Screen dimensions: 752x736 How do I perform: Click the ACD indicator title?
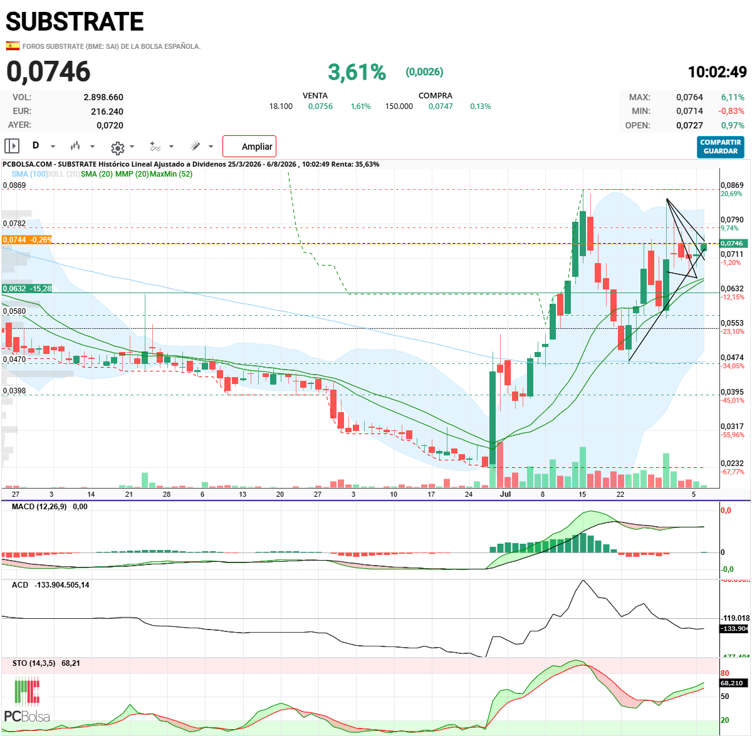pos(20,585)
